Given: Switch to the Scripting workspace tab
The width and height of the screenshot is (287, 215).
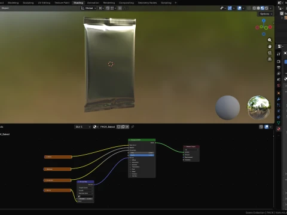Looking at the screenshot, I should (x=166, y=3).
